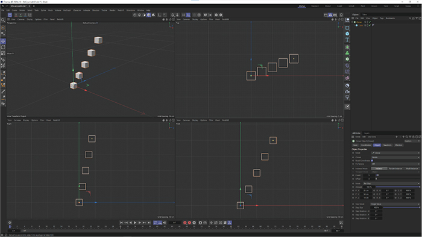
Task: Select the Transform attribute tab
Action: (387, 145)
